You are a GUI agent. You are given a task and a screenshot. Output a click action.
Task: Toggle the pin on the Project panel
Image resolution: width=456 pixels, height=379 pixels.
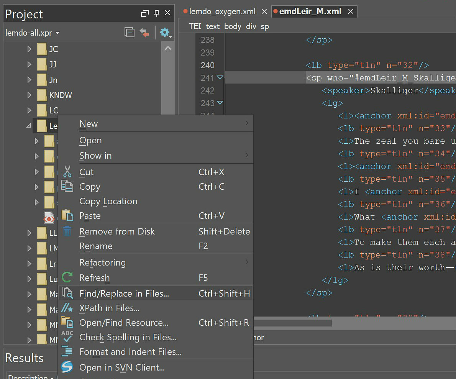tap(156, 13)
